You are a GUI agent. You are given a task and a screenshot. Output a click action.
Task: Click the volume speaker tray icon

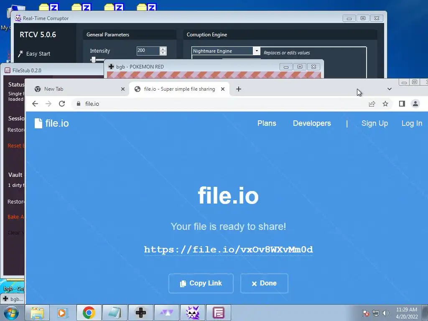point(386,313)
